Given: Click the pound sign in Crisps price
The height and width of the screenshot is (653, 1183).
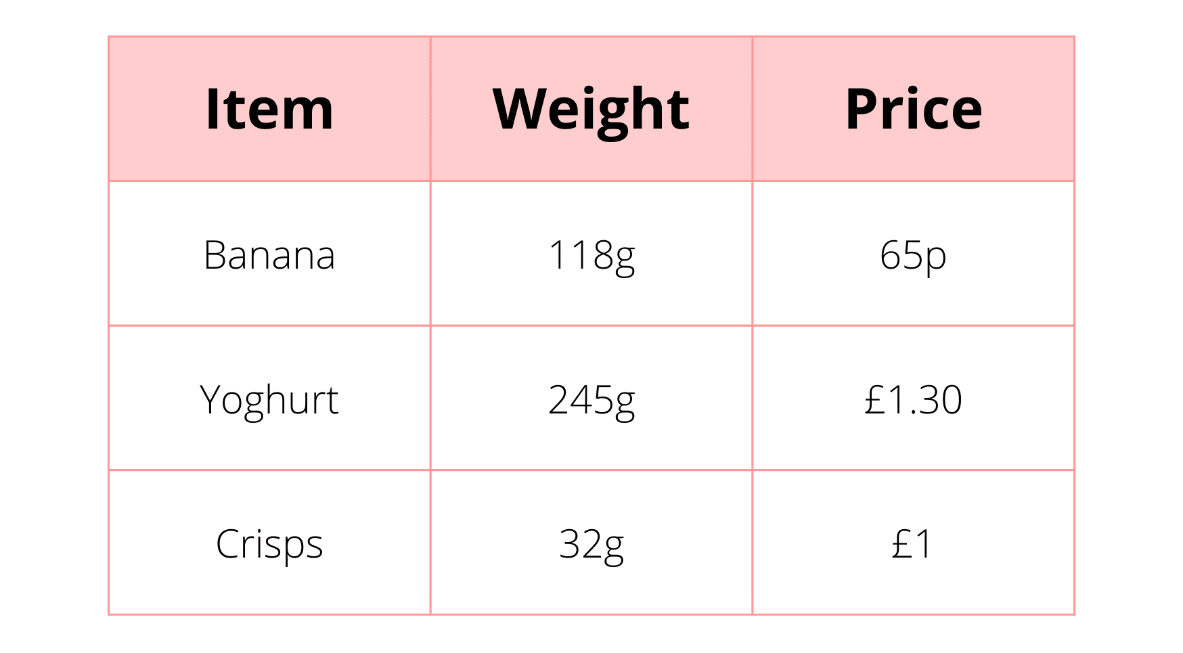Looking at the screenshot, I should [902, 543].
